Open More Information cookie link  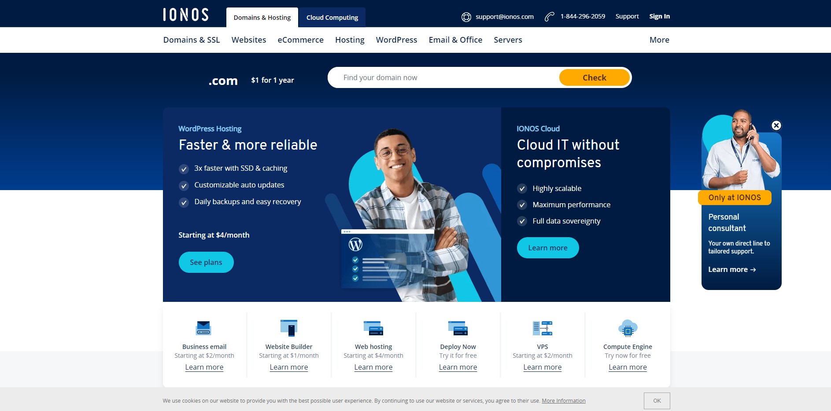pos(564,401)
